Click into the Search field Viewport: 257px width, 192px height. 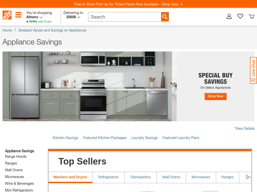[124, 17]
